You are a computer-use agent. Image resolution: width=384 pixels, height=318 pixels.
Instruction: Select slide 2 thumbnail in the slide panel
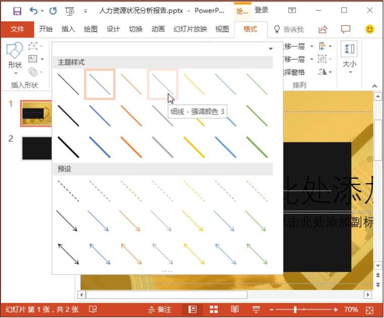click(x=37, y=147)
